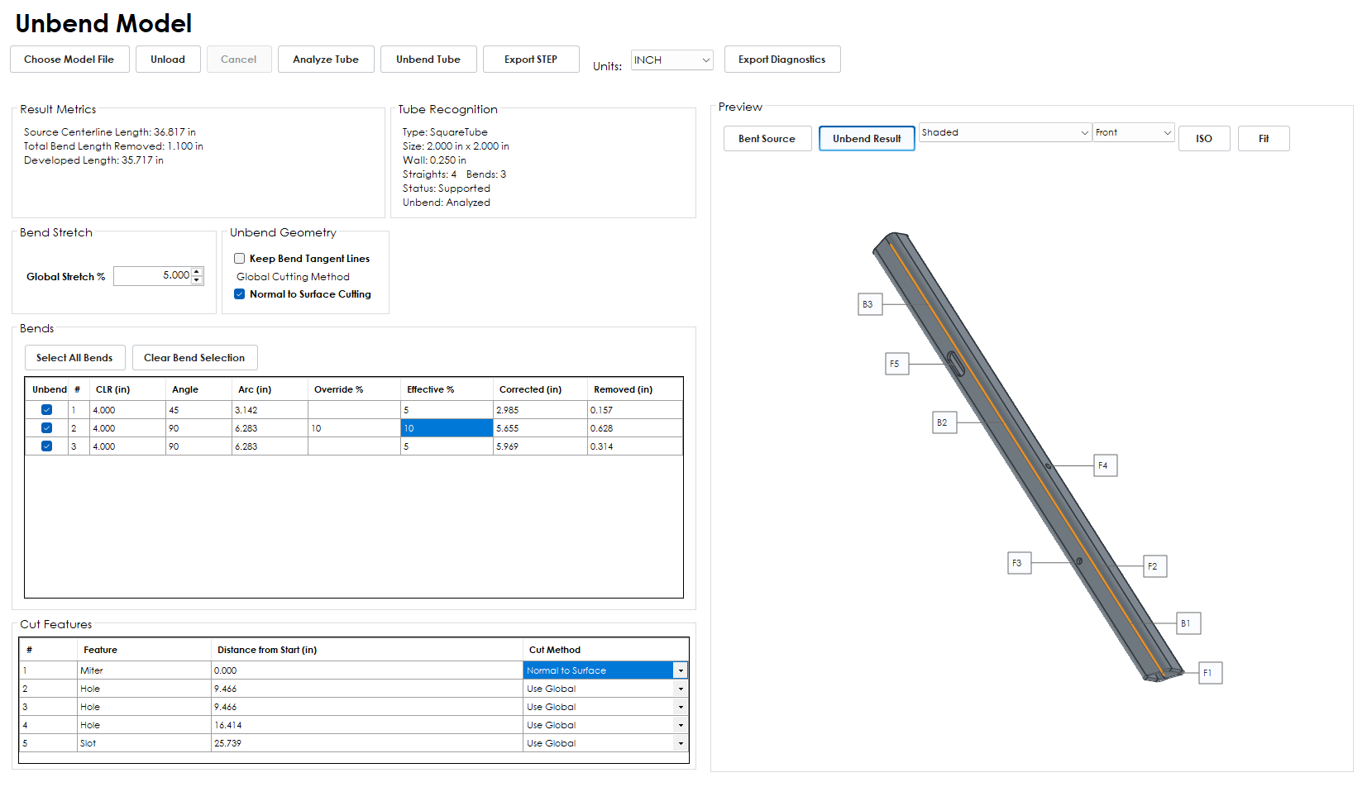This screenshot has width=1367, height=787.
Task: Click the Export STEP button
Action: click(531, 60)
